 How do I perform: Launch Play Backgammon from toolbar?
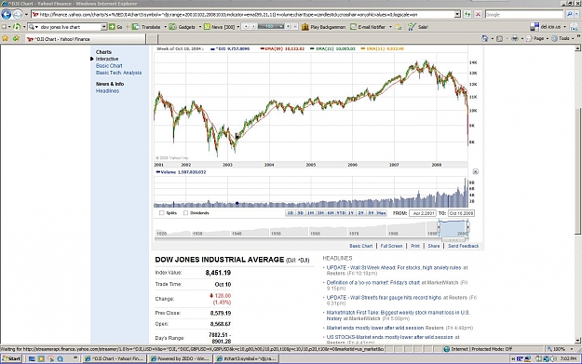point(323,27)
